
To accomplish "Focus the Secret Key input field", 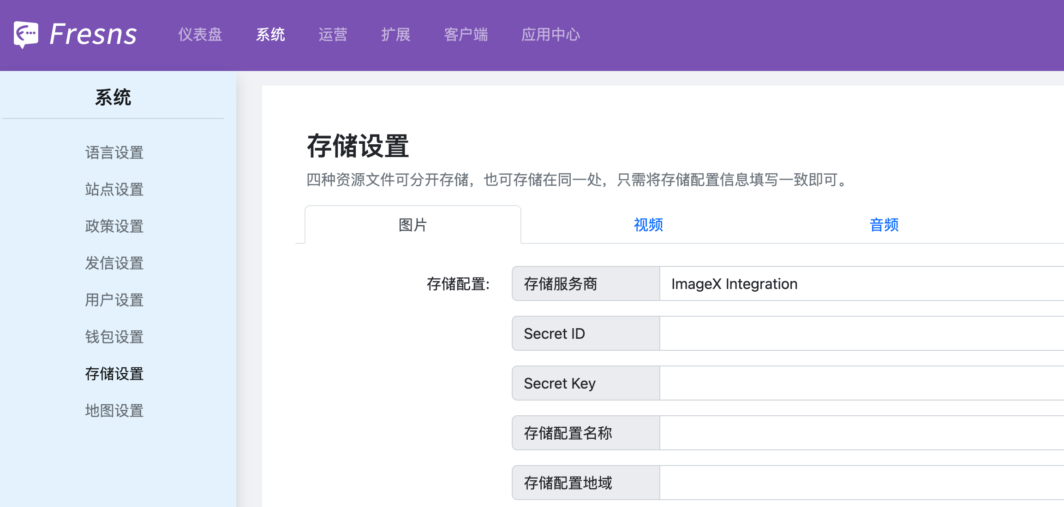I will click(862, 383).
